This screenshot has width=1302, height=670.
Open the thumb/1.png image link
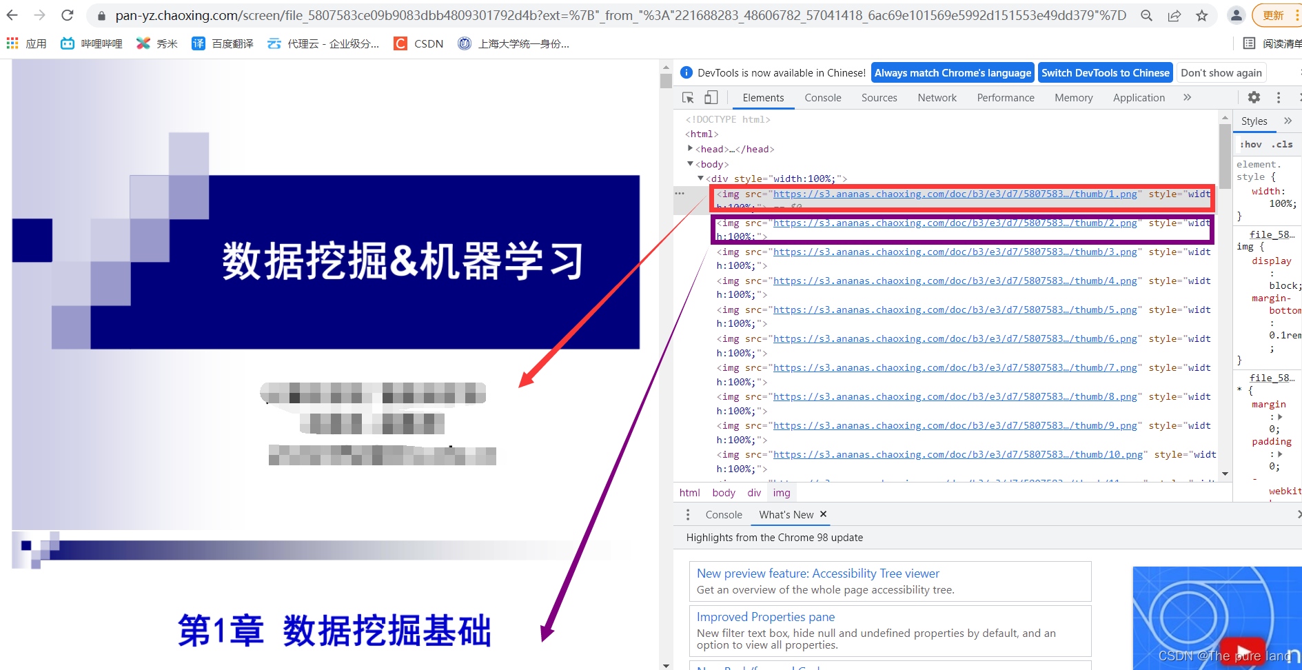[955, 194]
